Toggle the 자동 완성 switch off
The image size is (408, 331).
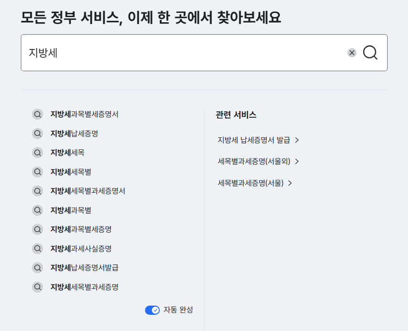152,310
